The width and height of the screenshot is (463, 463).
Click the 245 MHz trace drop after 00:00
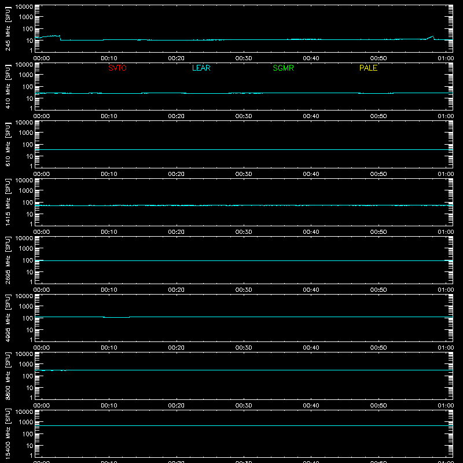pyautogui.click(x=60, y=38)
